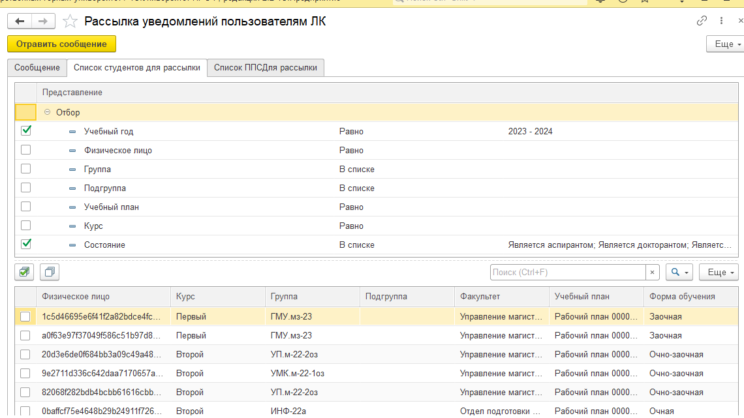The width and height of the screenshot is (744, 418).
Task: Open the magnifier search options dropdown
Action: click(679, 272)
